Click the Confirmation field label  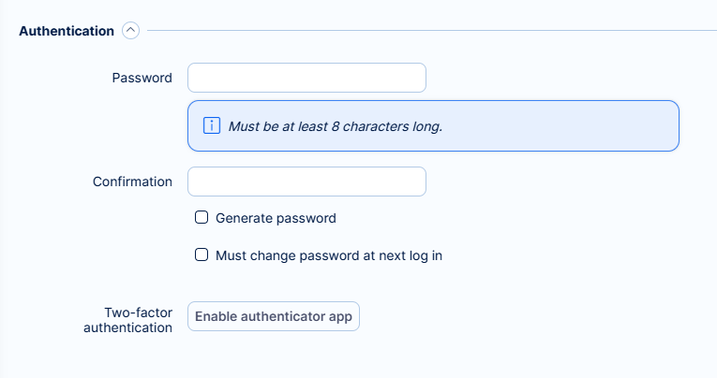click(132, 182)
